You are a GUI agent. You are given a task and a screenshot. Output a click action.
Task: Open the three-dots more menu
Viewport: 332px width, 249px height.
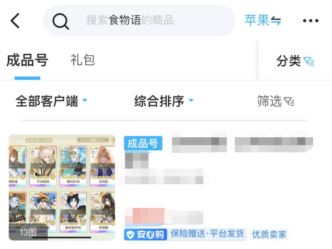[x=311, y=20]
